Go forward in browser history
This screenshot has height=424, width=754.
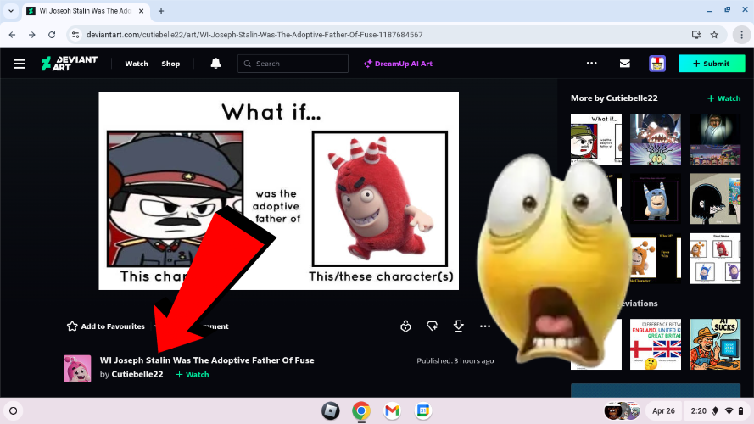[x=31, y=35]
